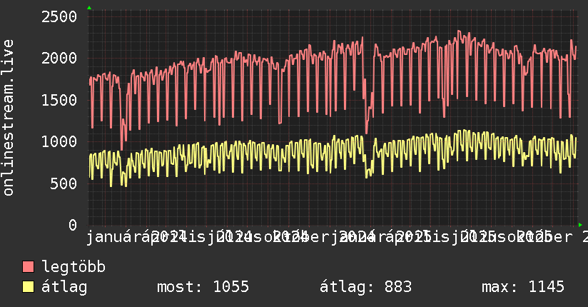Click the green arrow at x-axis end

tap(580, 225)
